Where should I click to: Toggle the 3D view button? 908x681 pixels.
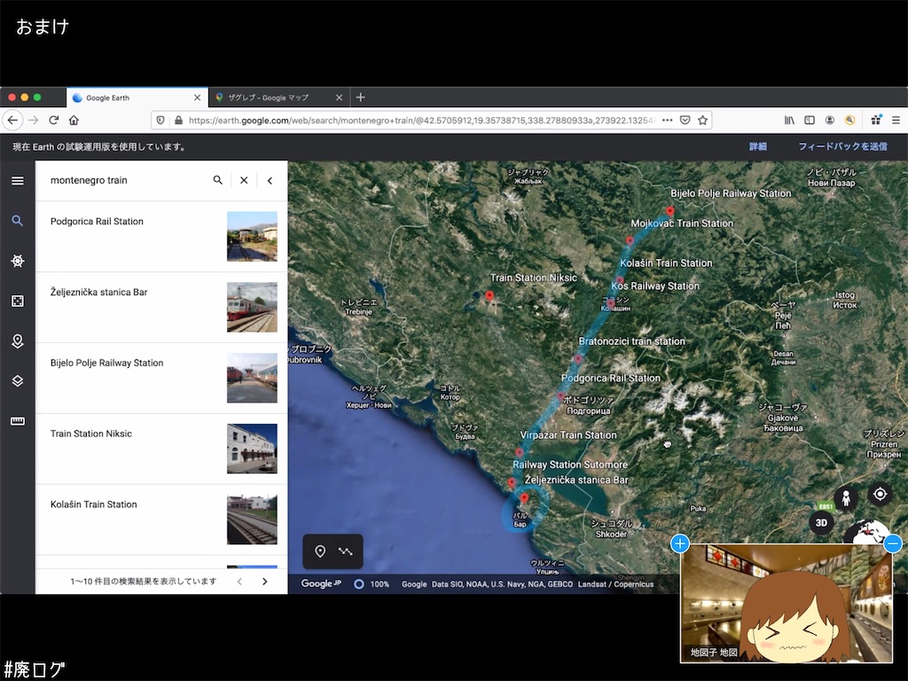(x=821, y=523)
